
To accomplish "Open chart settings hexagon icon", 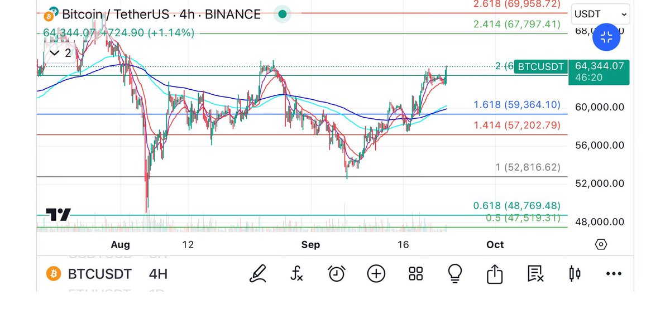I will (x=601, y=244).
